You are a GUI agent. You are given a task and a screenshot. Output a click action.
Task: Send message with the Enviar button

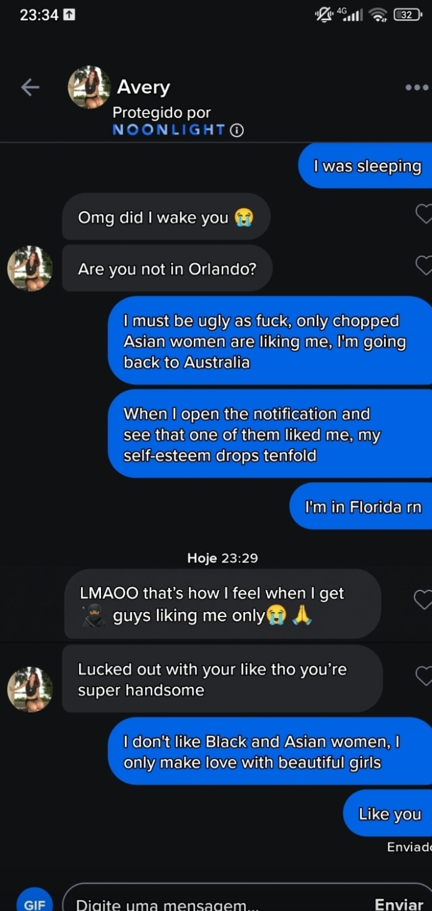(399, 904)
